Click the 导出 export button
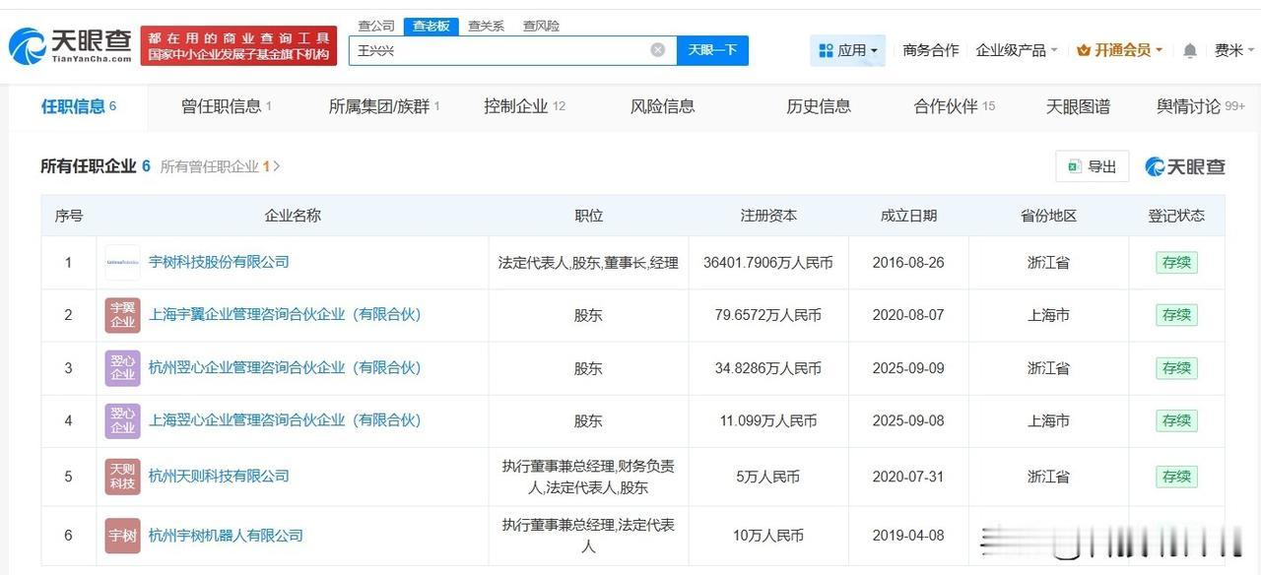Image resolution: width=1261 pixels, height=575 pixels. pos(1092,167)
